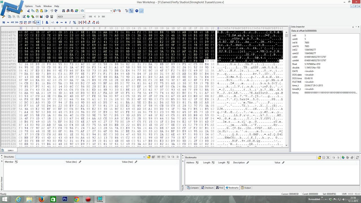
Task: Toggle READ only indicator in status bar
Action: coord(357,194)
